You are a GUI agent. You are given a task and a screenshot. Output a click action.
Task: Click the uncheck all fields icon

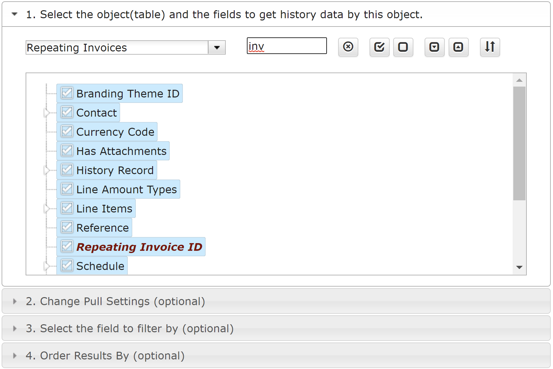click(x=403, y=47)
